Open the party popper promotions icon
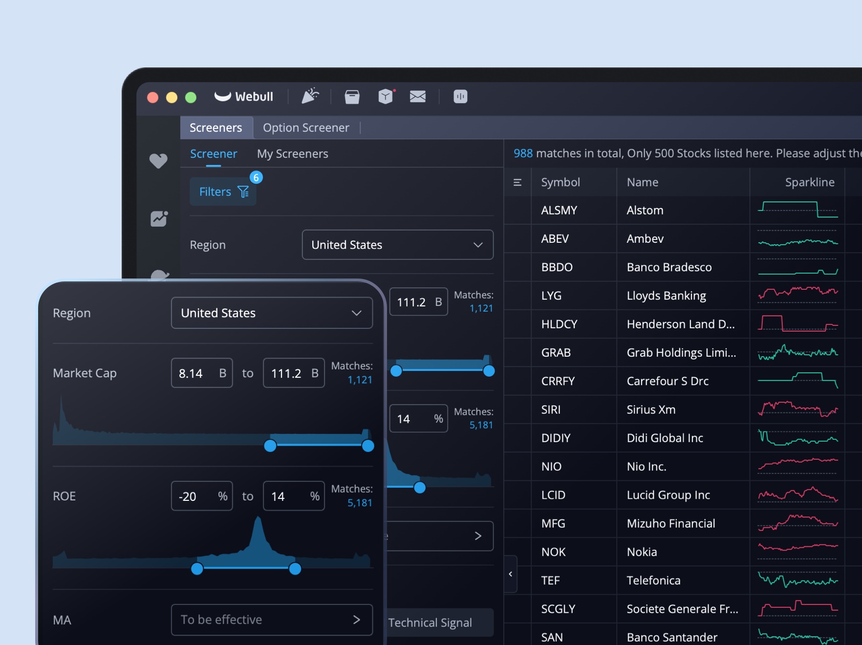Image resolution: width=862 pixels, height=645 pixels. [x=310, y=96]
